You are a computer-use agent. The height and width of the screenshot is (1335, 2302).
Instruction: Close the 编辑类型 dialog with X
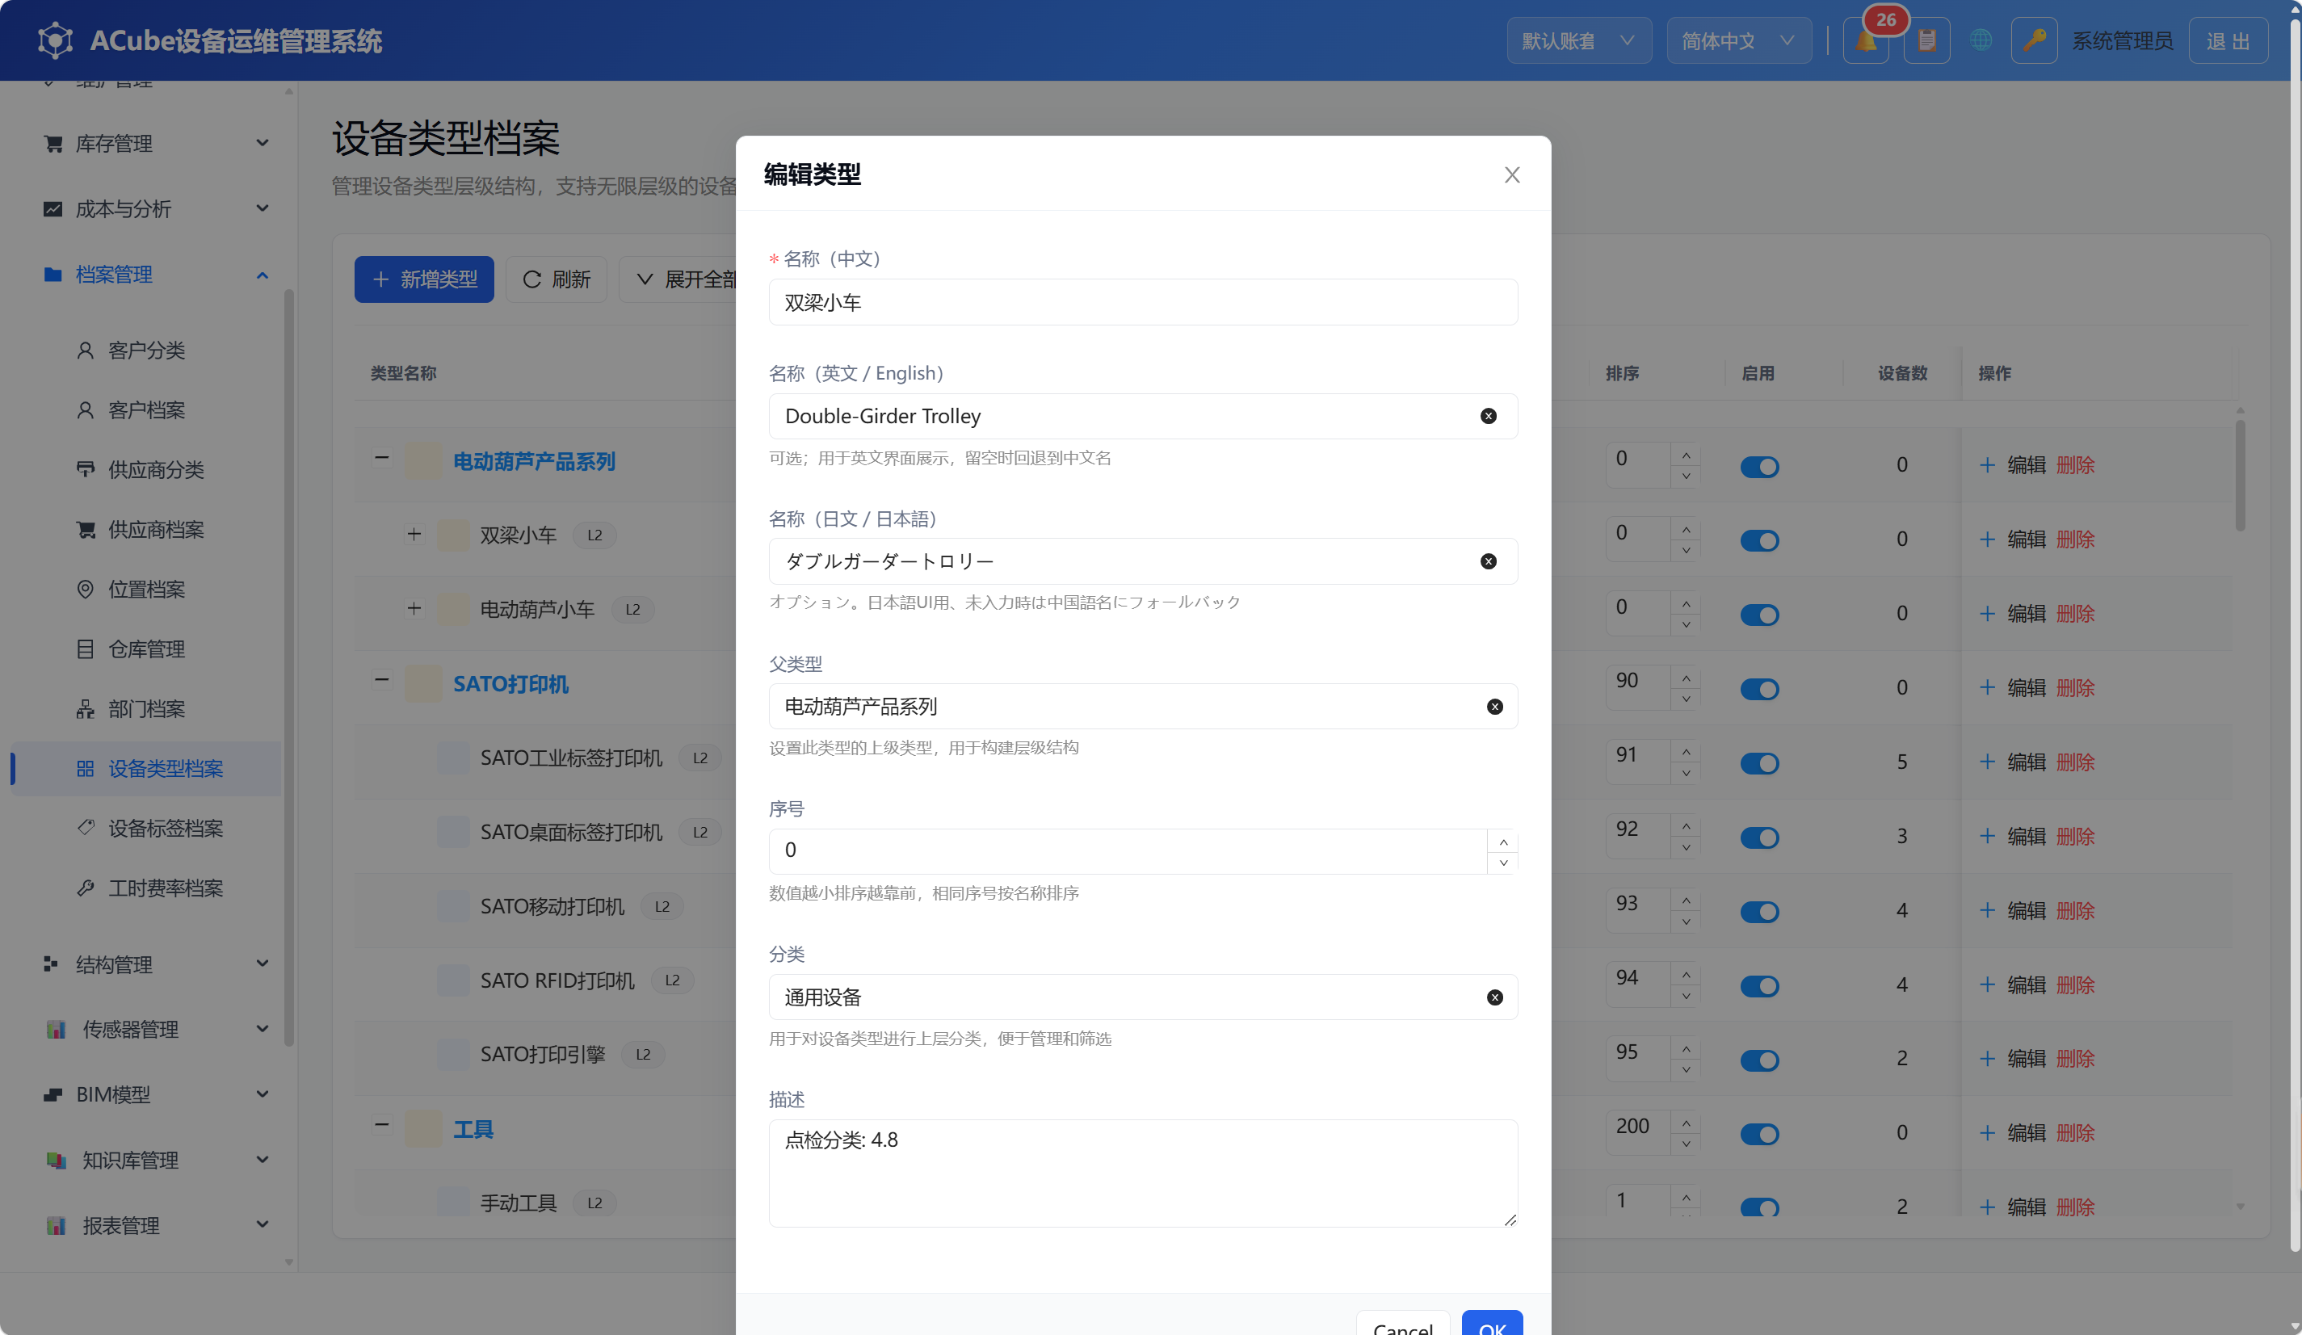1512,174
